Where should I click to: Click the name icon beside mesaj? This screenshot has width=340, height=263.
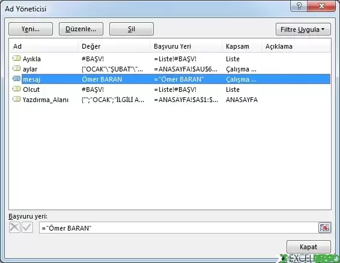(x=16, y=79)
